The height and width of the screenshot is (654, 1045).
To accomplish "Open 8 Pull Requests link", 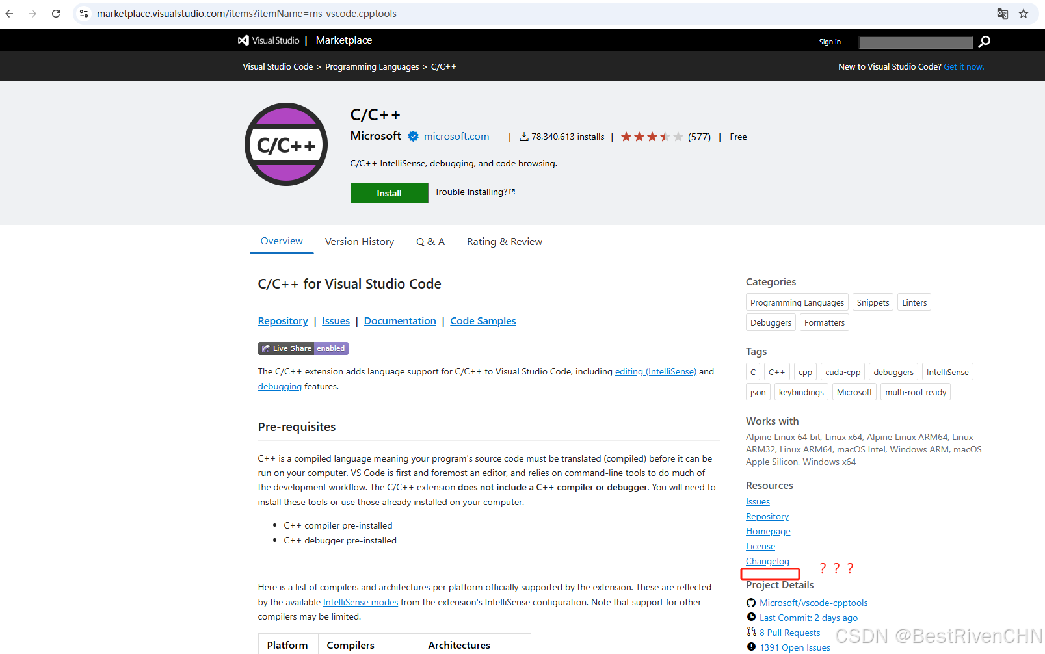I will (789, 633).
